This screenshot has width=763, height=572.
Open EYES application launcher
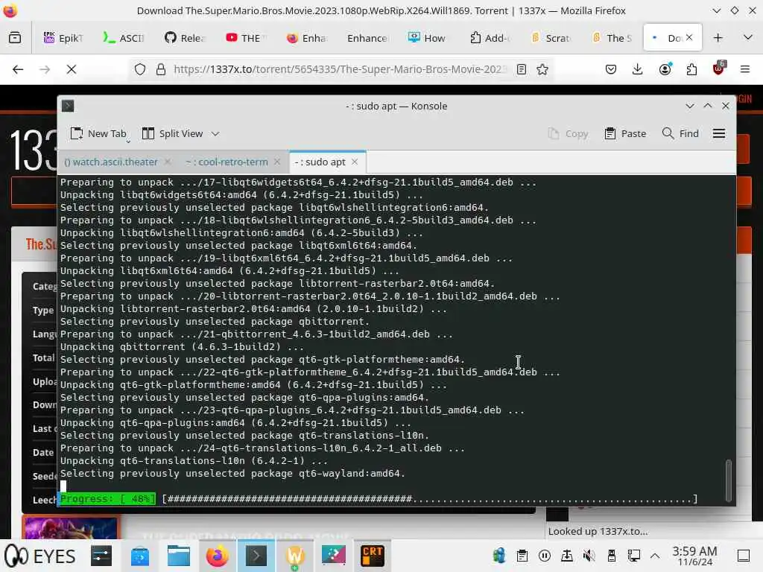coord(40,556)
